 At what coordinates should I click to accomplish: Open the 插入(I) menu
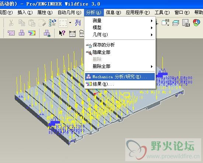[x=25, y=13]
